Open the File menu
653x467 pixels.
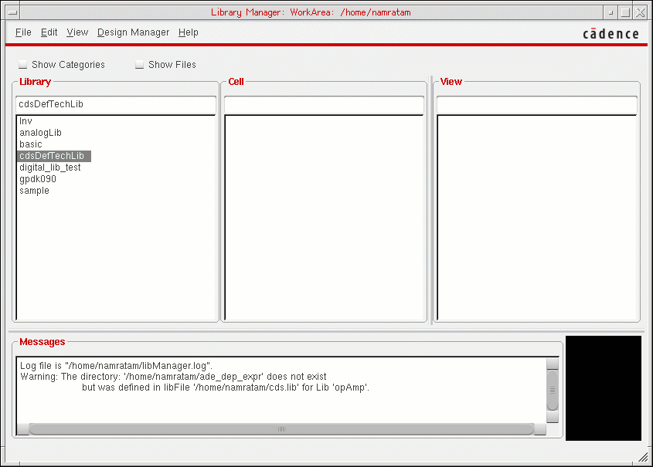click(23, 32)
